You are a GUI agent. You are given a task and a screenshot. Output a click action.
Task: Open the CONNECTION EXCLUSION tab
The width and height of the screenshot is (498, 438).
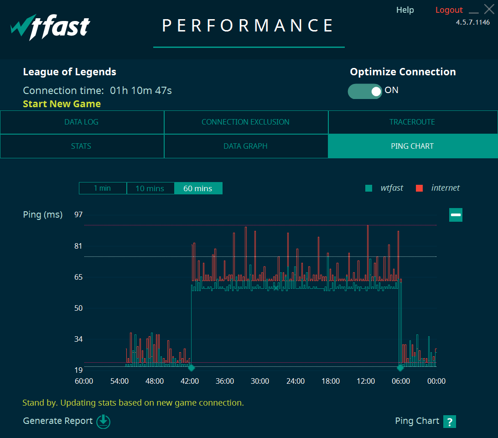tap(245, 122)
